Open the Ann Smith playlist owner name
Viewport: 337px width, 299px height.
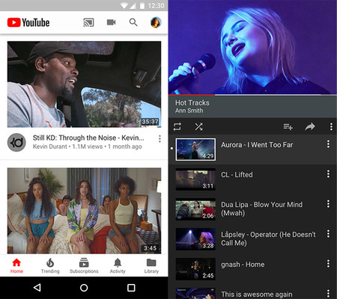[189, 111]
